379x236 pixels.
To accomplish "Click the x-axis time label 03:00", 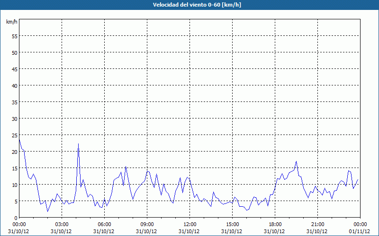I will [62, 225].
